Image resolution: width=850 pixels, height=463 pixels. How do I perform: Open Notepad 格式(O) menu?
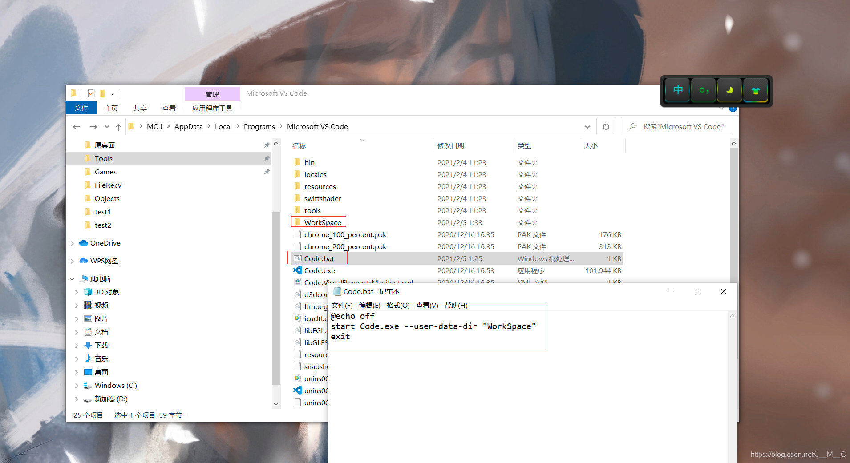point(398,305)
